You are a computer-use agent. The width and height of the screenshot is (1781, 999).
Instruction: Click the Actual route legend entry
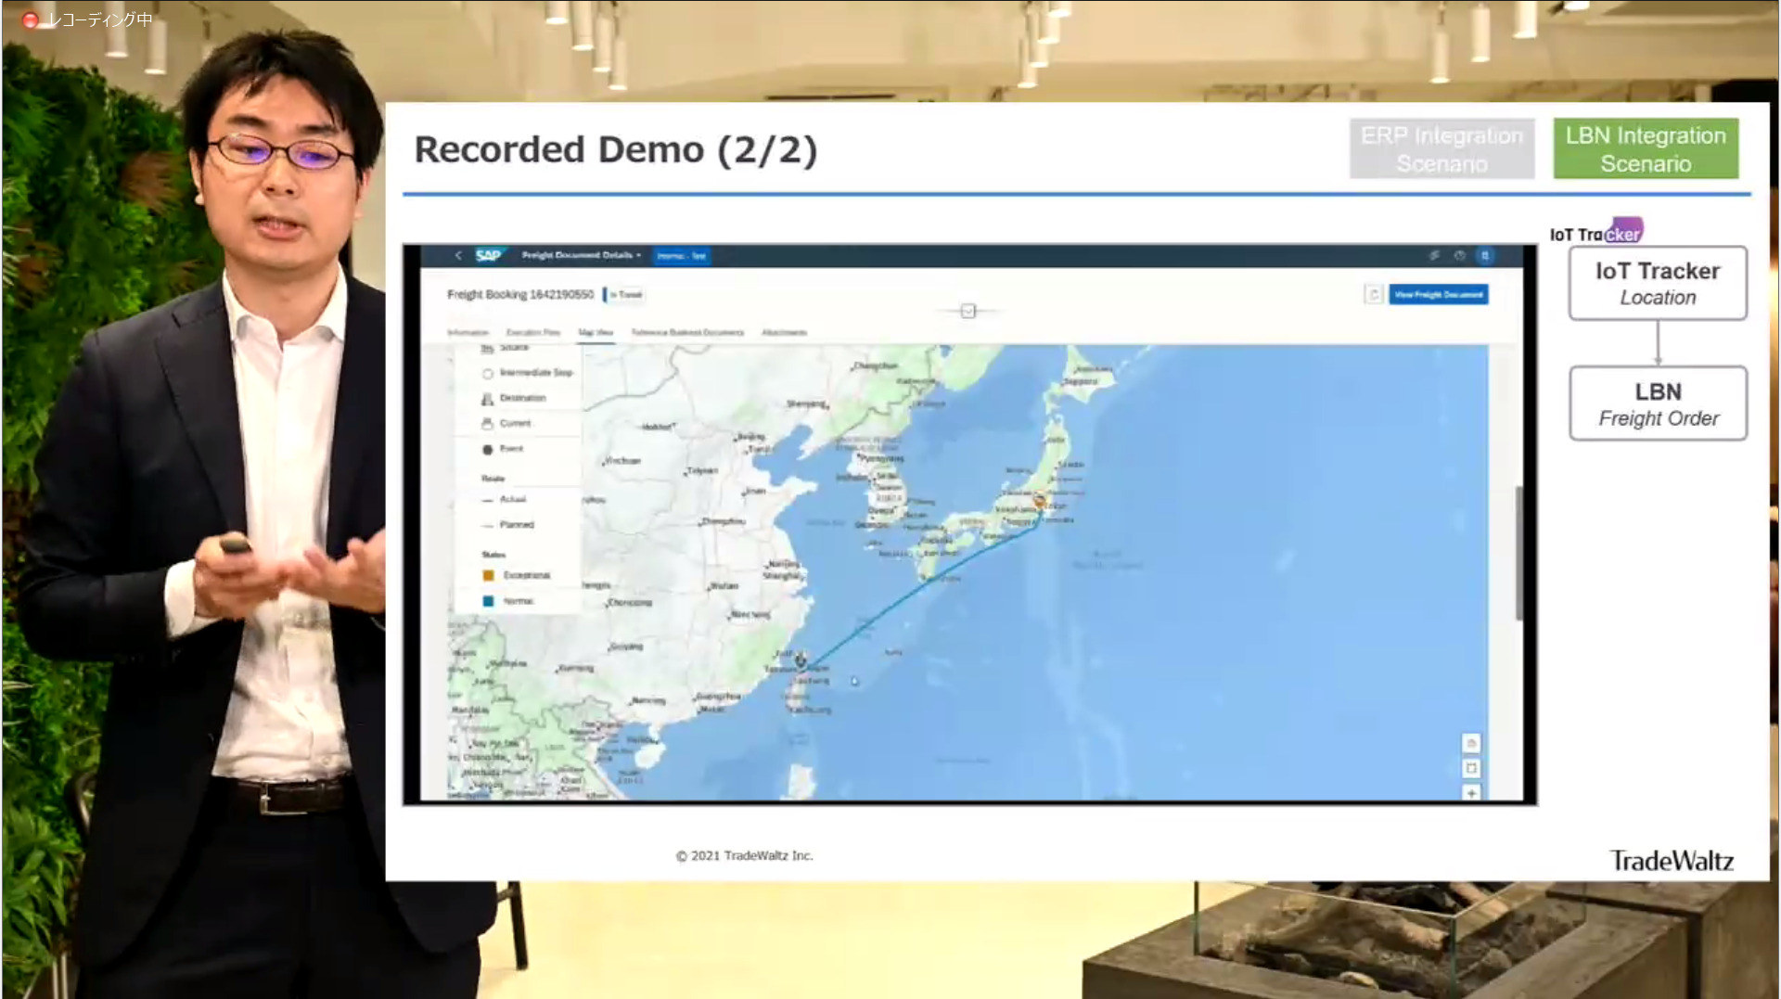point(505,499)
